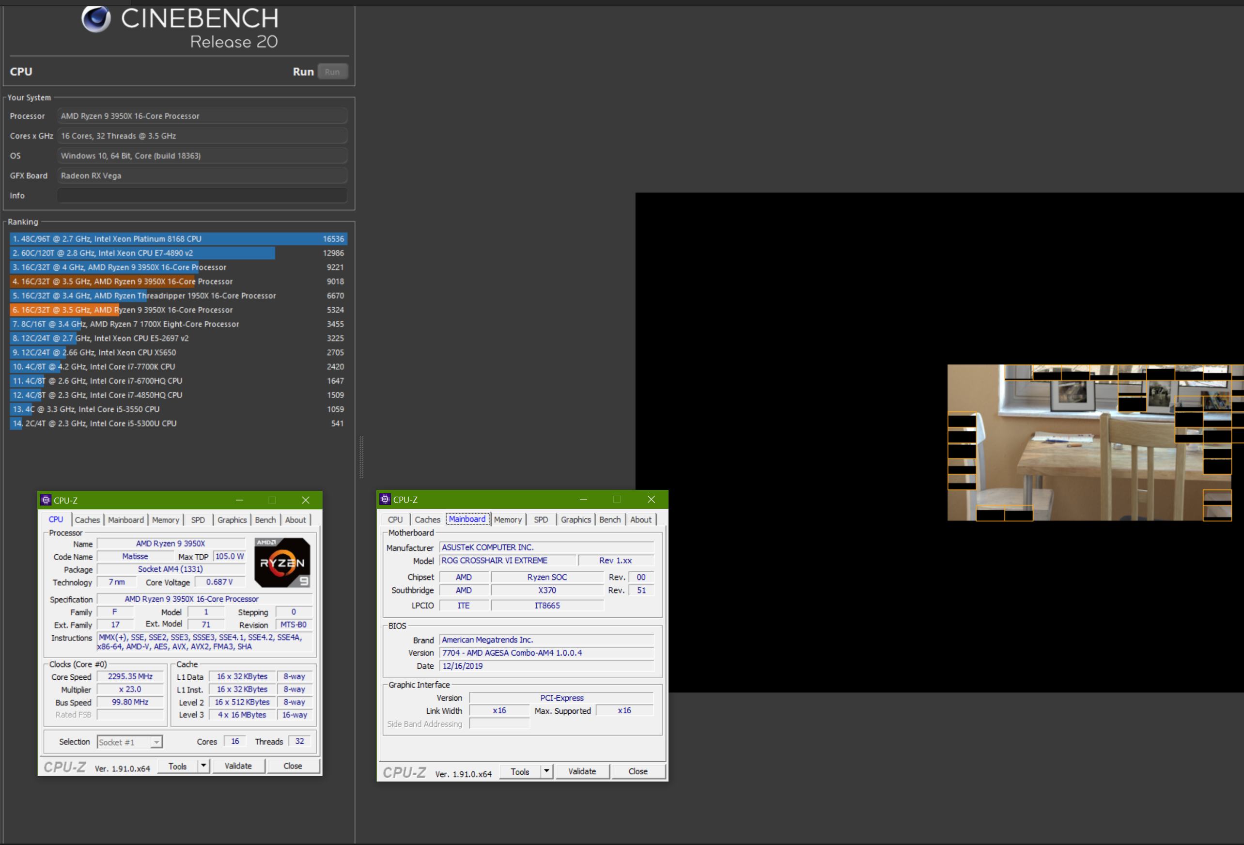Expand Tools dropdown arrow in left CPU-Z
This screenshot has height=845, width=1244.
coord(203,766)
